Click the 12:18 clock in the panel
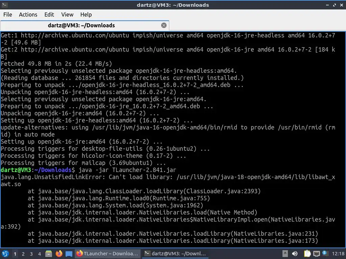 tap(338, 254)
